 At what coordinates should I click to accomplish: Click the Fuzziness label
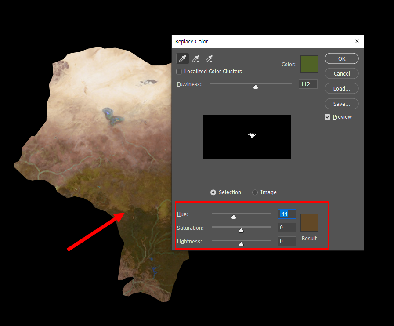tap(189, 84)
